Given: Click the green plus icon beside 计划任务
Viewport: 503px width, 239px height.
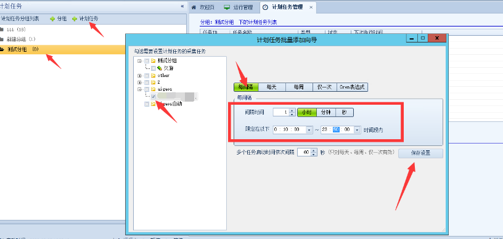Looking at the screenshot, I should point(75,19).
